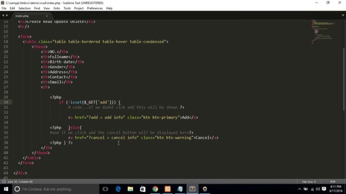Restore down the Sublime Text window
346x194 pixels.
pyautogui.click(x=328, y=3)
